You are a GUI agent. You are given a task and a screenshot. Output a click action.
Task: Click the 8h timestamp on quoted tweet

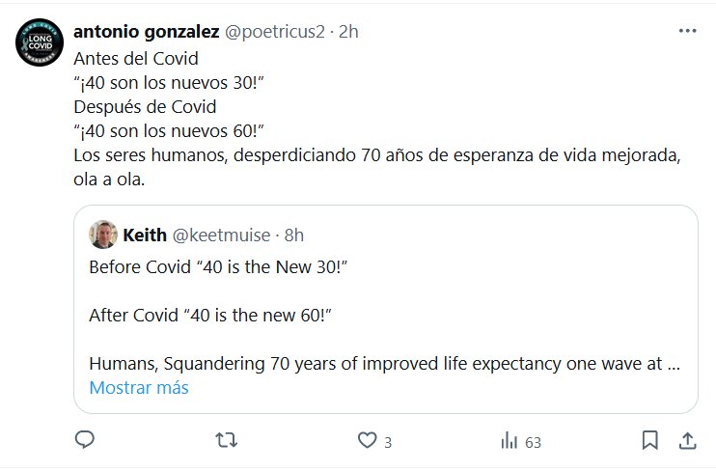coord(294,234)
